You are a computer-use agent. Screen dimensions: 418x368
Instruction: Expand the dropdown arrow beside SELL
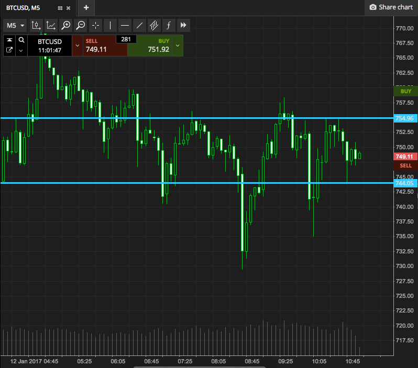(x=78, y=46)
